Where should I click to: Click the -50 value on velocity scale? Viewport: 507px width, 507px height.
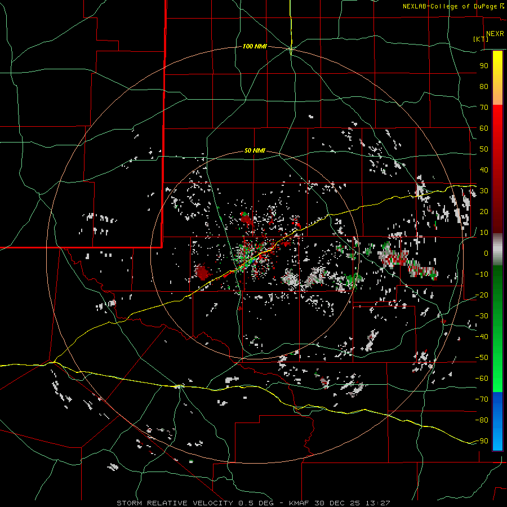(x=482, y=358)
